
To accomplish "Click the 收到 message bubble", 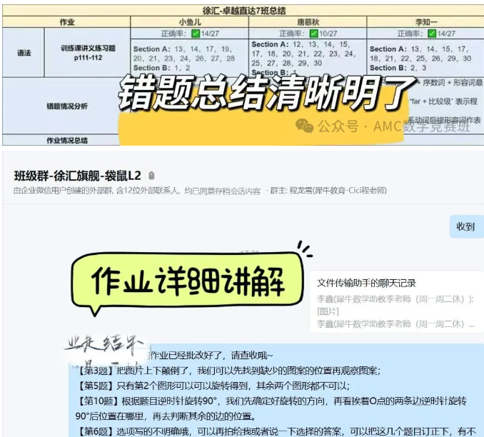I will [x=465, y=226].
